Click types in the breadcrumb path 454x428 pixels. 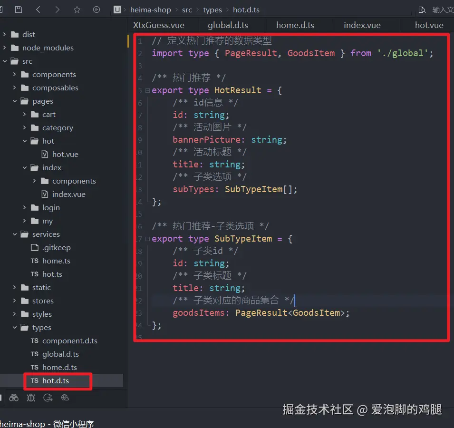[212, 10]
